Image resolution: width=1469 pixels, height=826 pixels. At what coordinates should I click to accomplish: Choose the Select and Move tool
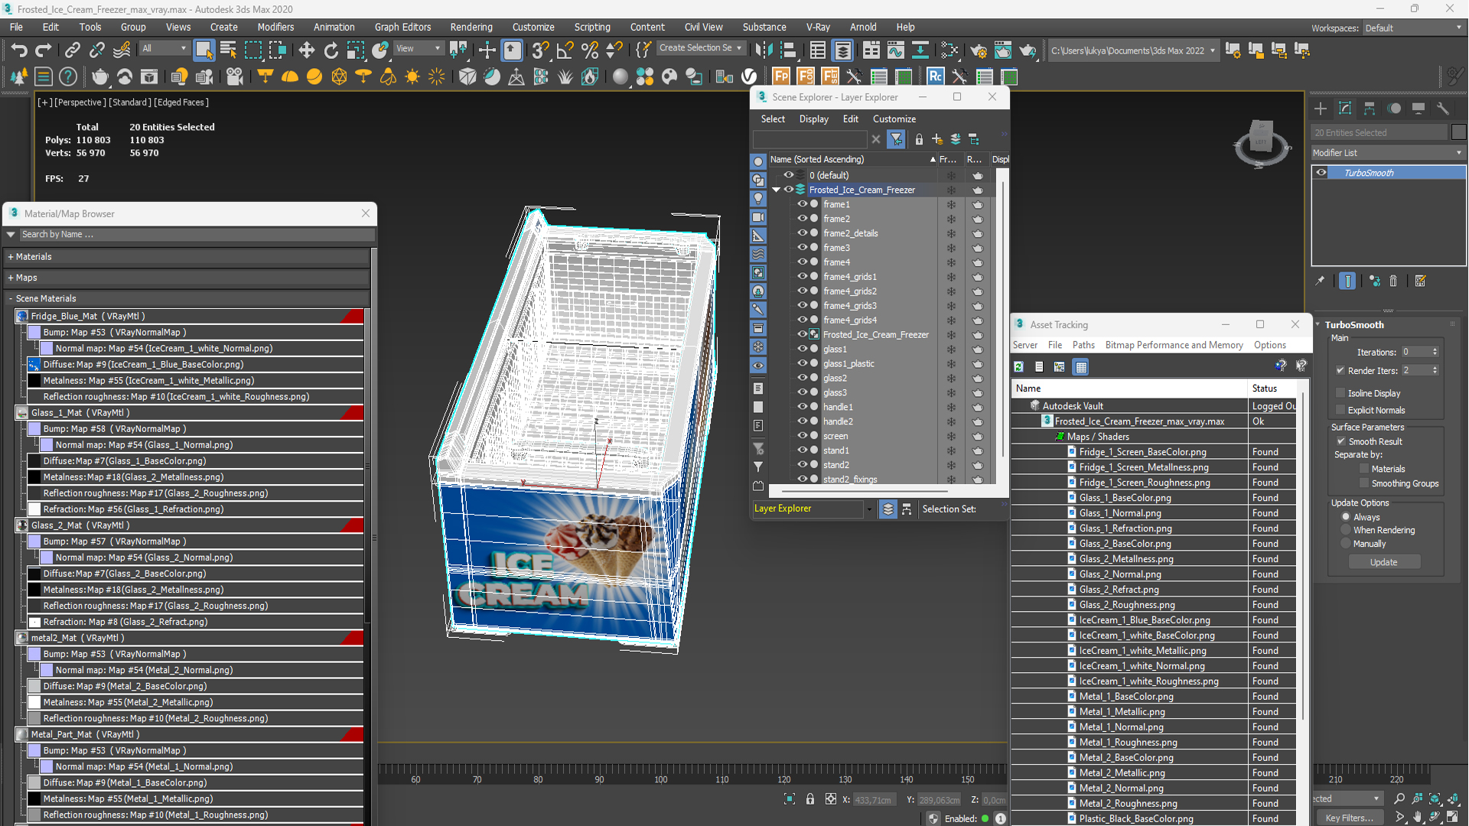(x=306, y=50)
